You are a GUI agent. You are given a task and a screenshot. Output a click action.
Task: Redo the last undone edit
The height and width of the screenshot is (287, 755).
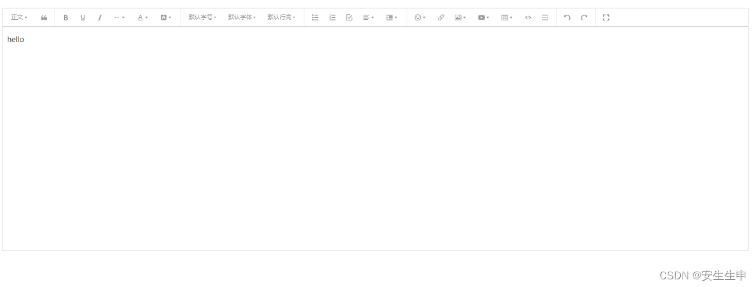click(x=584, y=17)
